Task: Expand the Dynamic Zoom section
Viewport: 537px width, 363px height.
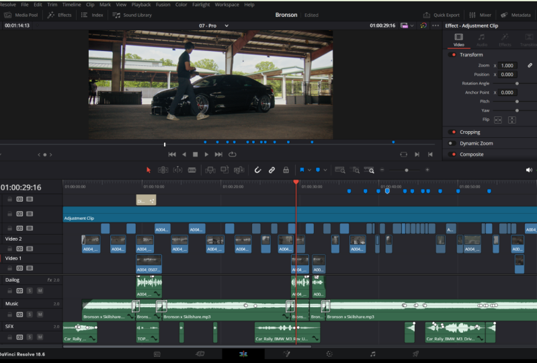Action: tap(477, 143)
